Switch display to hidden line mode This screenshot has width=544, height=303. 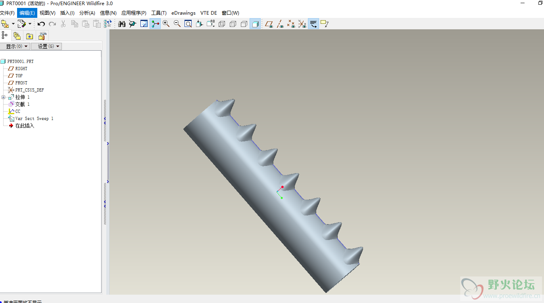[x=233, y=24]
